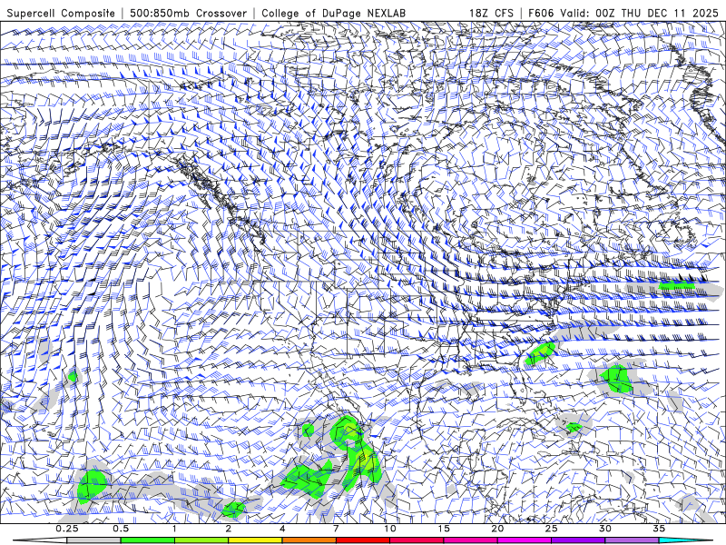
Task: Select the 10–15 color bar segment
Action: coord(417,540)
